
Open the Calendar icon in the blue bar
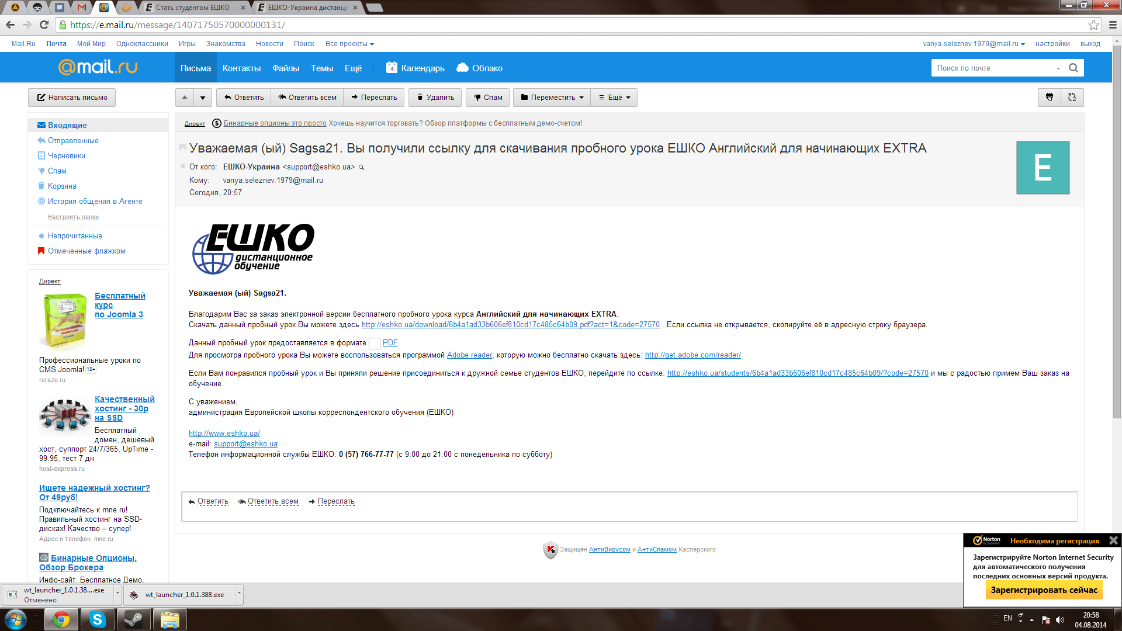coord(392,68)
